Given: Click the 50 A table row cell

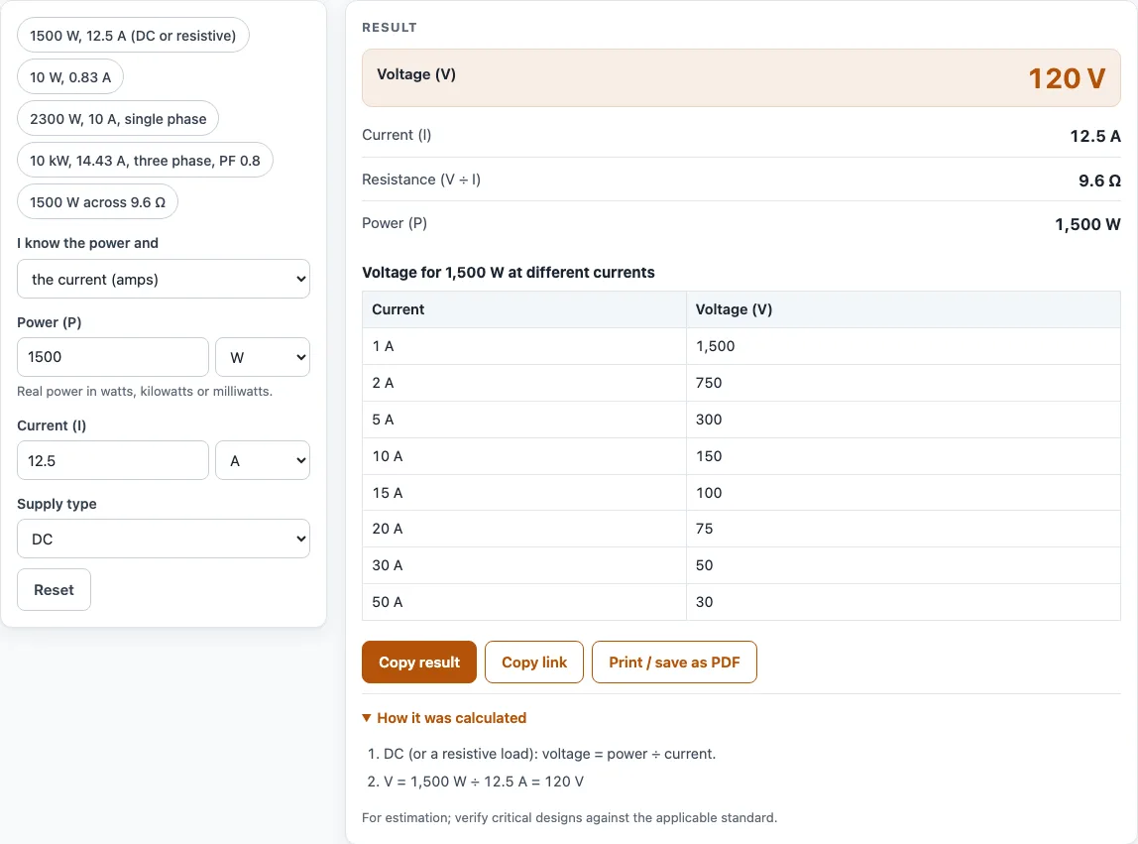Looking at the screenshot, I should point(524,602).
